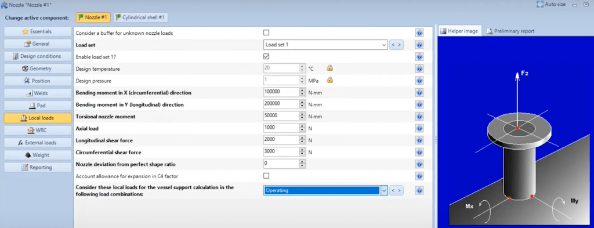Open help for the load combinations row
The height and width of the screenshot is (228, 594).
point(419,190)
